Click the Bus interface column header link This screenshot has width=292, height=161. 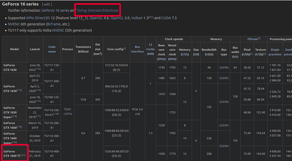point(137,49)
